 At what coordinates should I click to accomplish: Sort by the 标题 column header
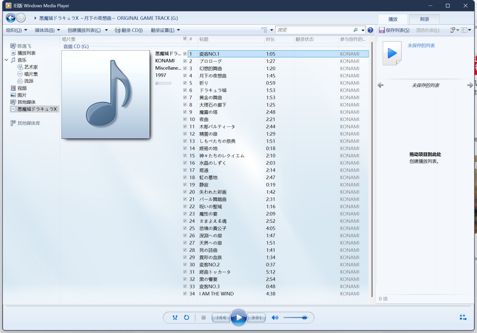pos(231,39)
